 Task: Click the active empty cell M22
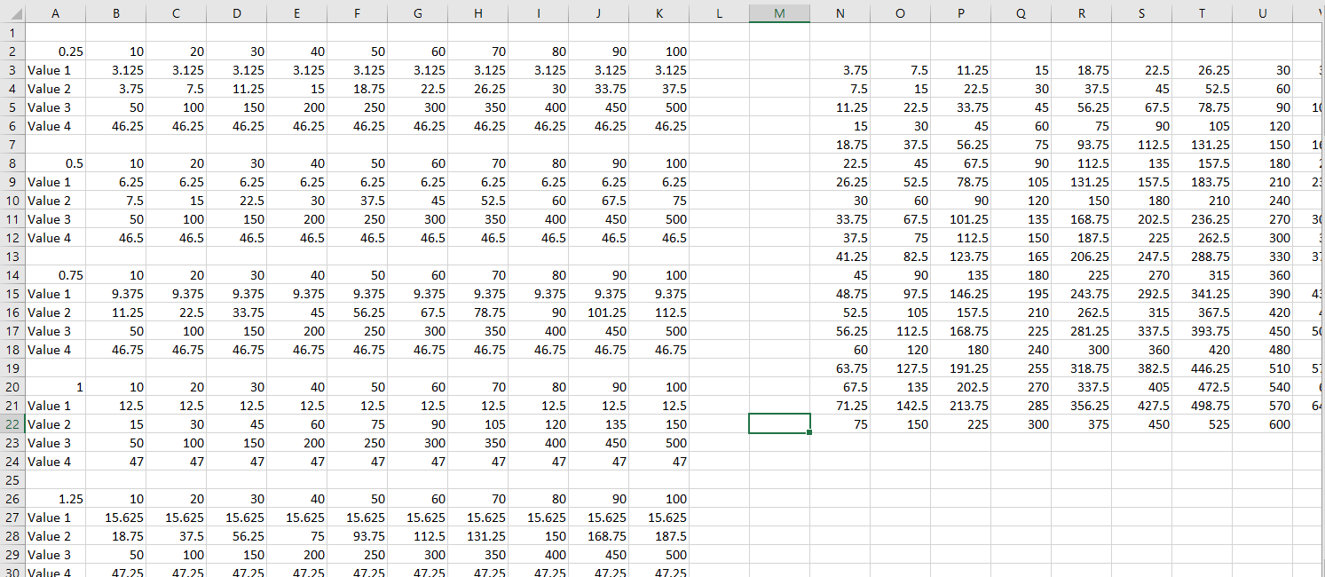(x=779, y=424)
